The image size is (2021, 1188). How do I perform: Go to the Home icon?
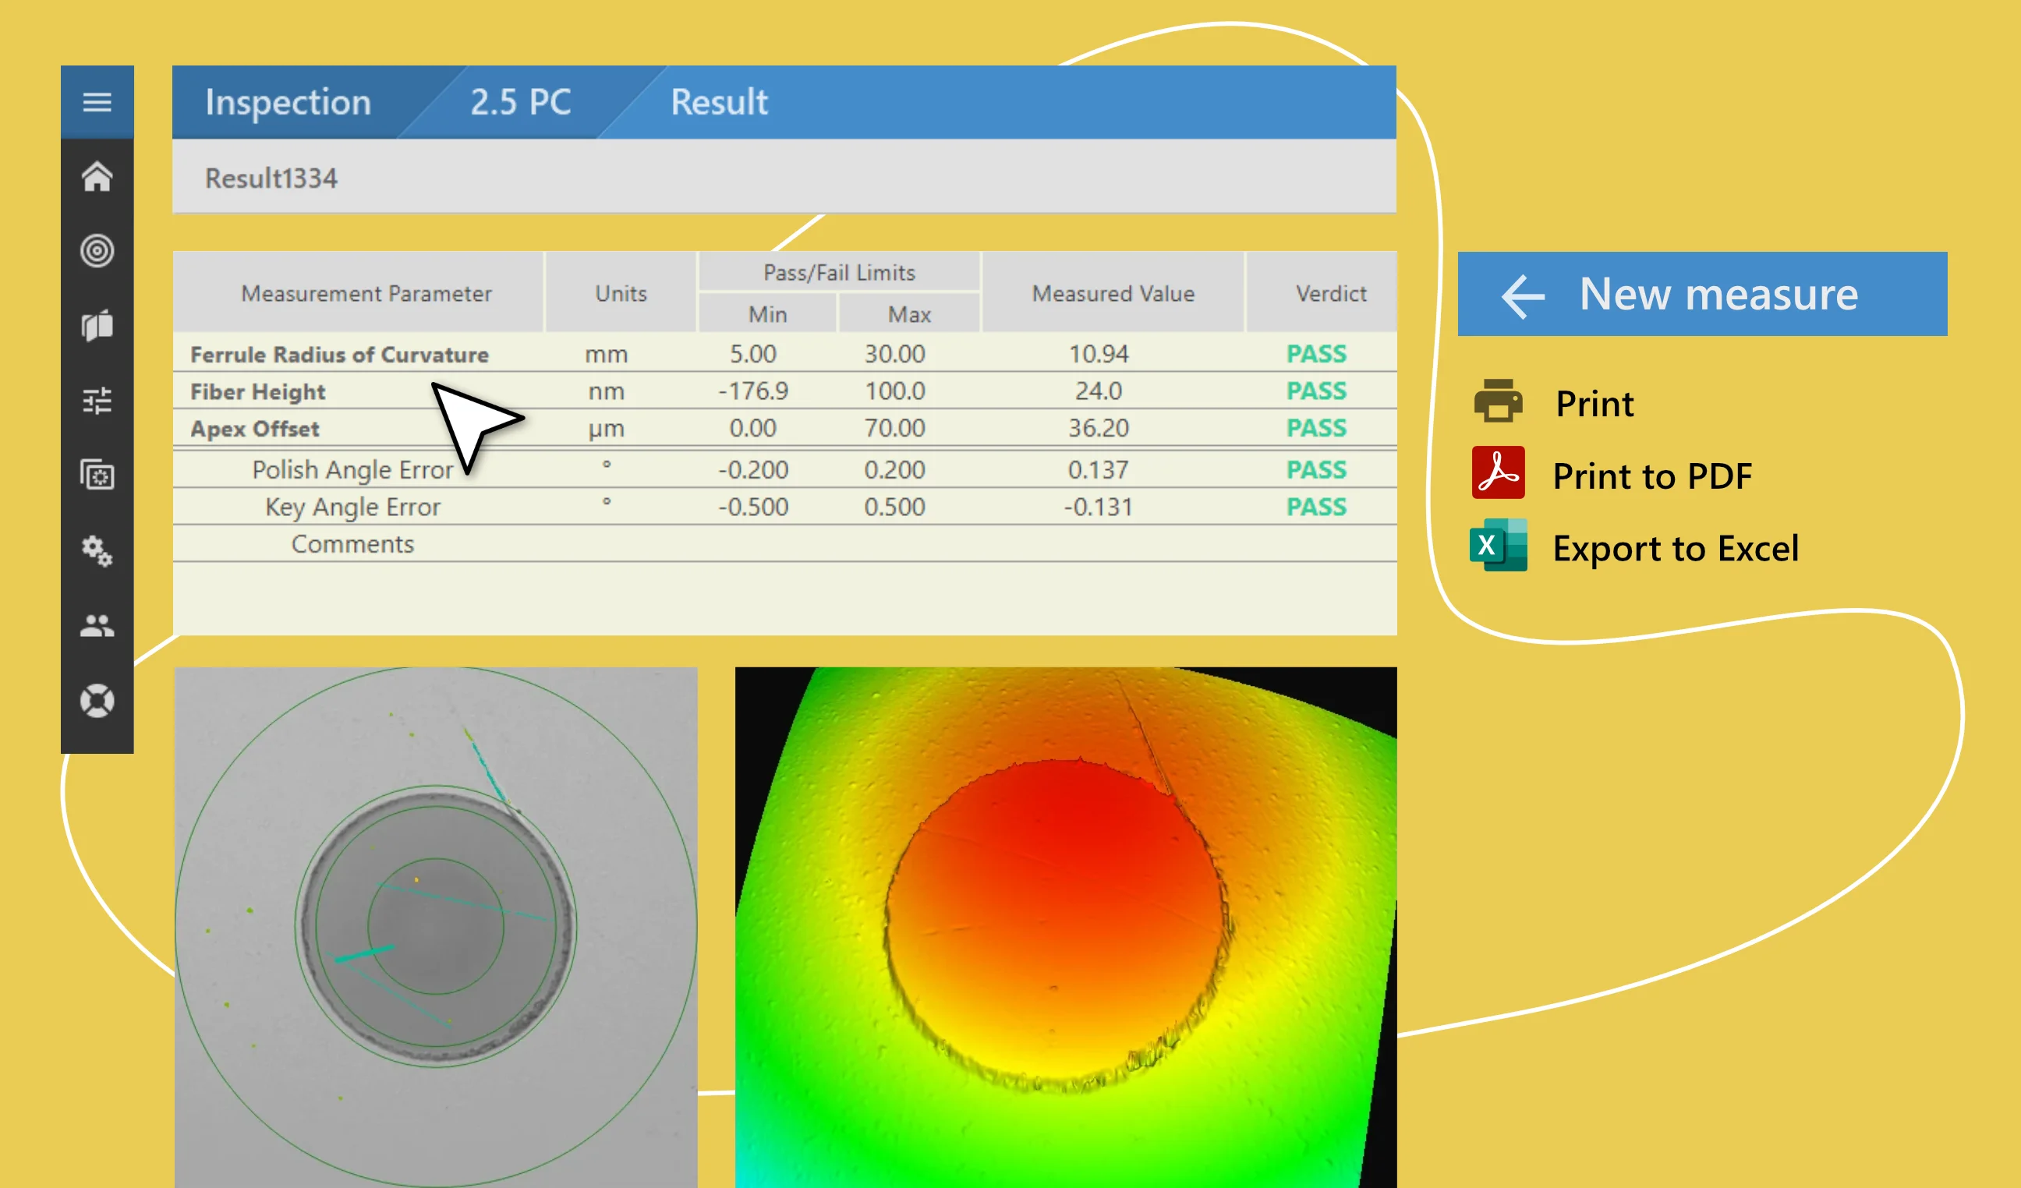97,176
